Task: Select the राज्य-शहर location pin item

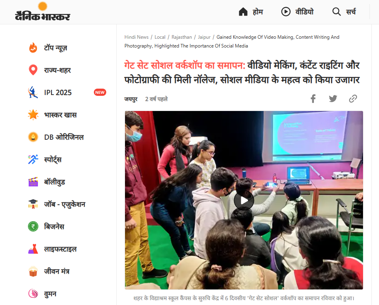Action: [33, 70]
